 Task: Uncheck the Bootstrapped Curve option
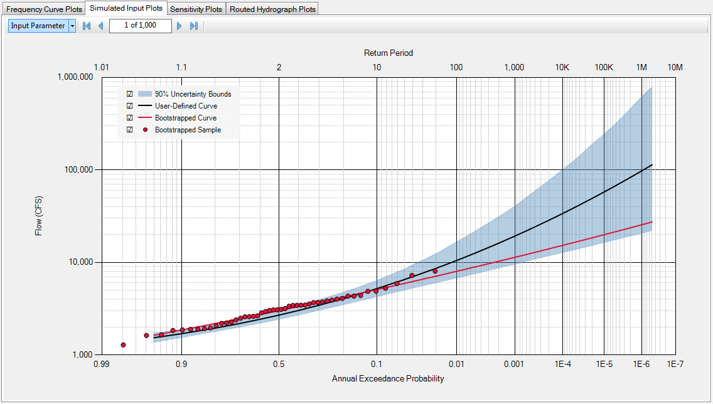[130, 117]
